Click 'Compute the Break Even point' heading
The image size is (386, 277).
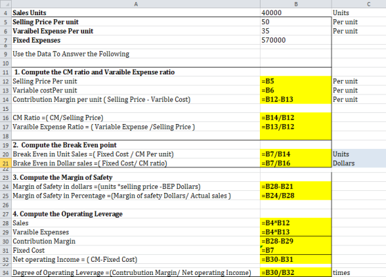pyautogui.click(x=136, y=145)
